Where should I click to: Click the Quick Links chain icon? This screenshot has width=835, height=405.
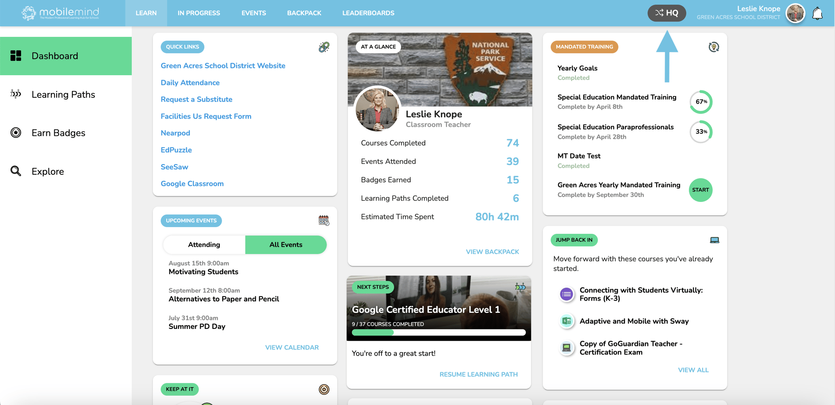[324, 47]
